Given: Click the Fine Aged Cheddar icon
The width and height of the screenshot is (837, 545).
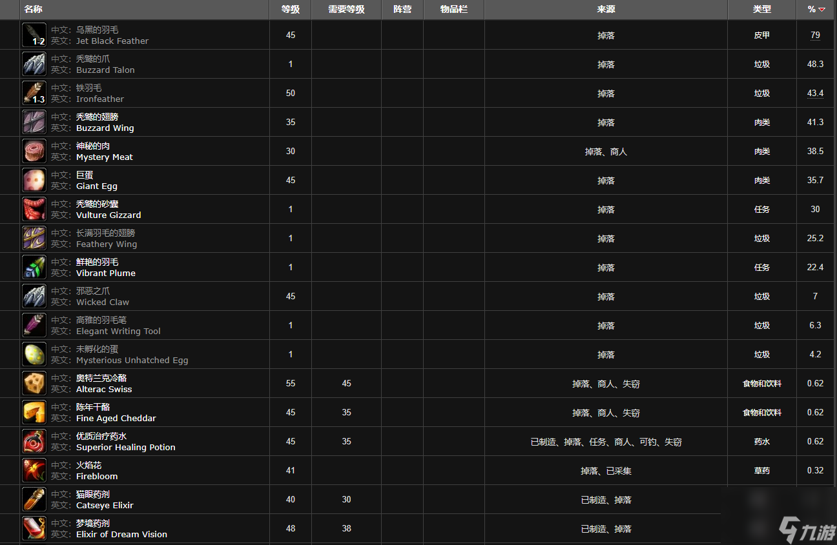Looking at the screenshot, I should [34, 413].
